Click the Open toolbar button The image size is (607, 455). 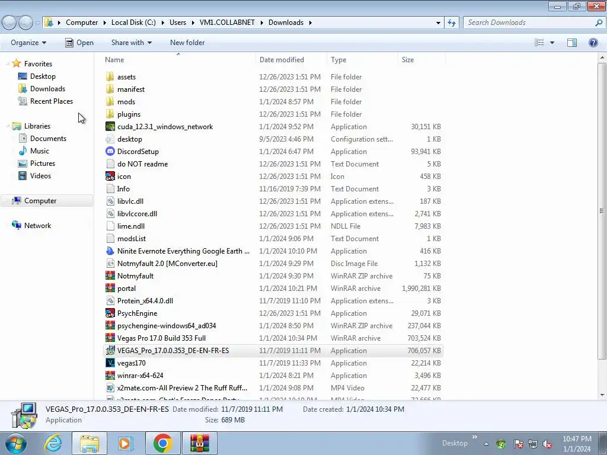coord(79,43)
